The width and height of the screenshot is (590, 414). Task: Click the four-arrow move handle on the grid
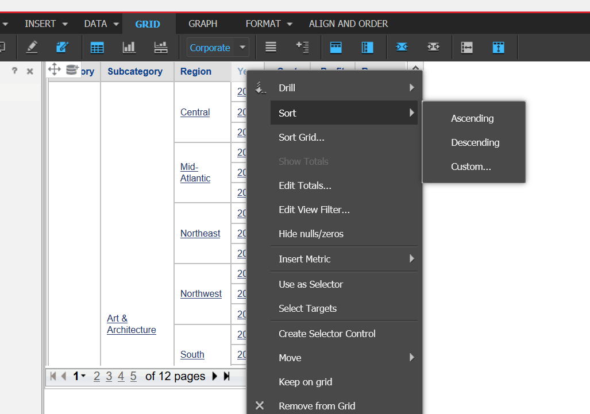click(55, 69)
